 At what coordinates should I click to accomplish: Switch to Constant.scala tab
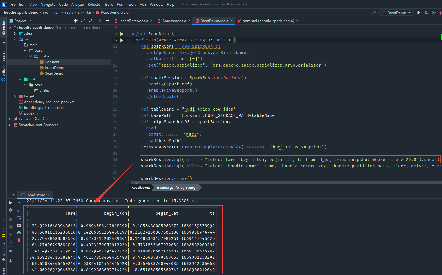pos(174,21)
